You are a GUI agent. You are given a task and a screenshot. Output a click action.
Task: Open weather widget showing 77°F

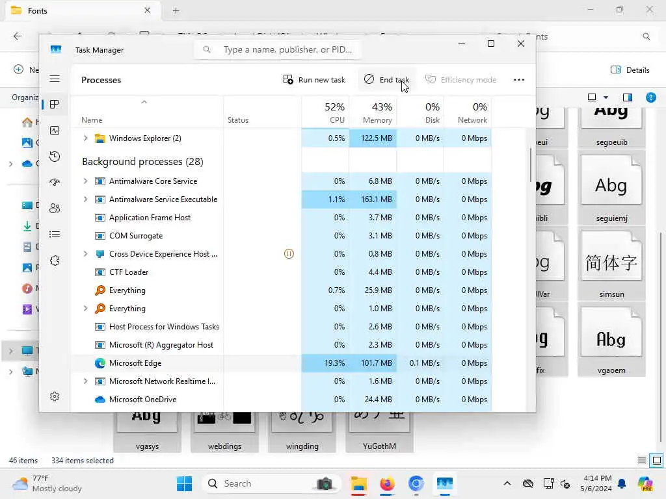(x=47, y=483)
